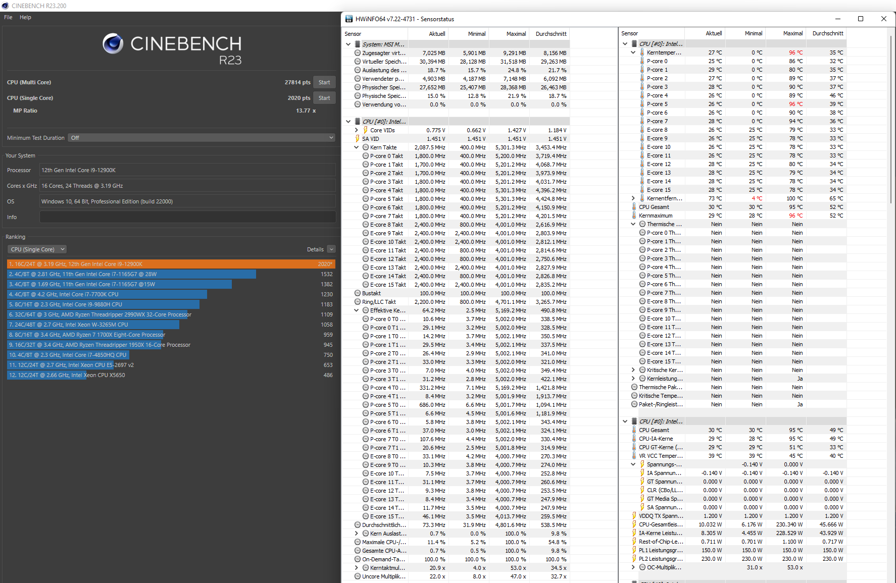Click the chip icon beside System: MSI M...

[358, 44]
